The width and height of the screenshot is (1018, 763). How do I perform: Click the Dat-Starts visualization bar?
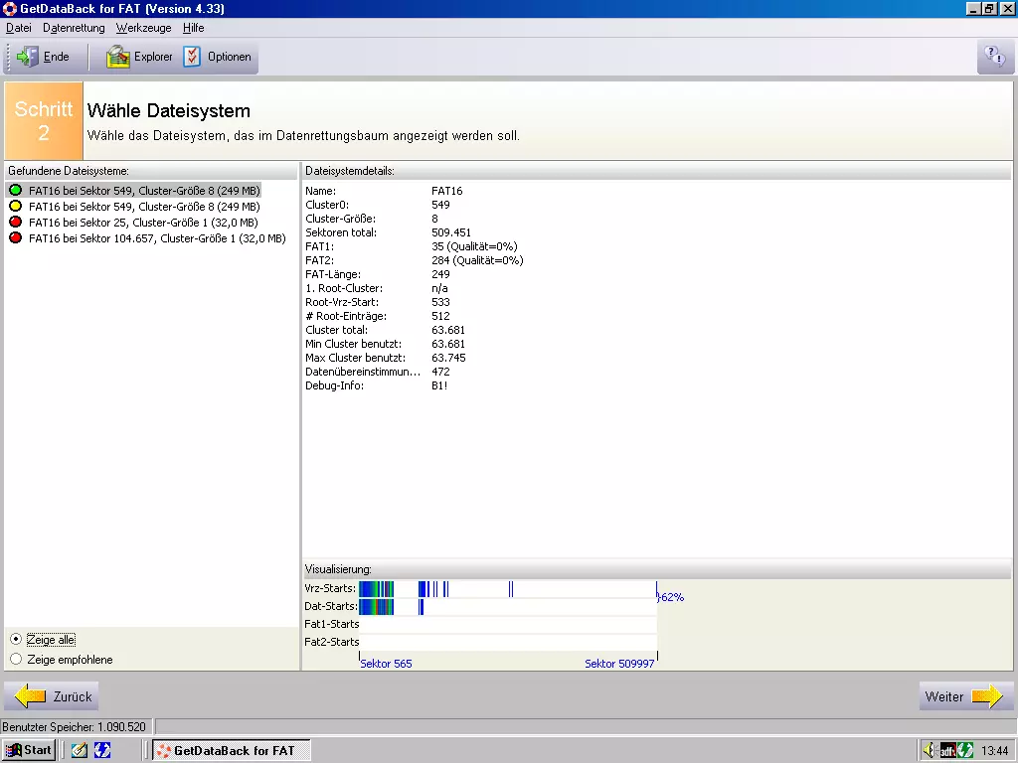coord(508,607)
